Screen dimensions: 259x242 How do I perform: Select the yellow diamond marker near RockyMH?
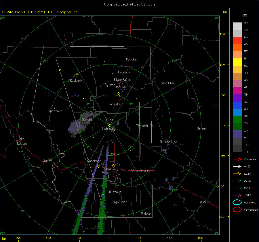click(x=77, y=75)
